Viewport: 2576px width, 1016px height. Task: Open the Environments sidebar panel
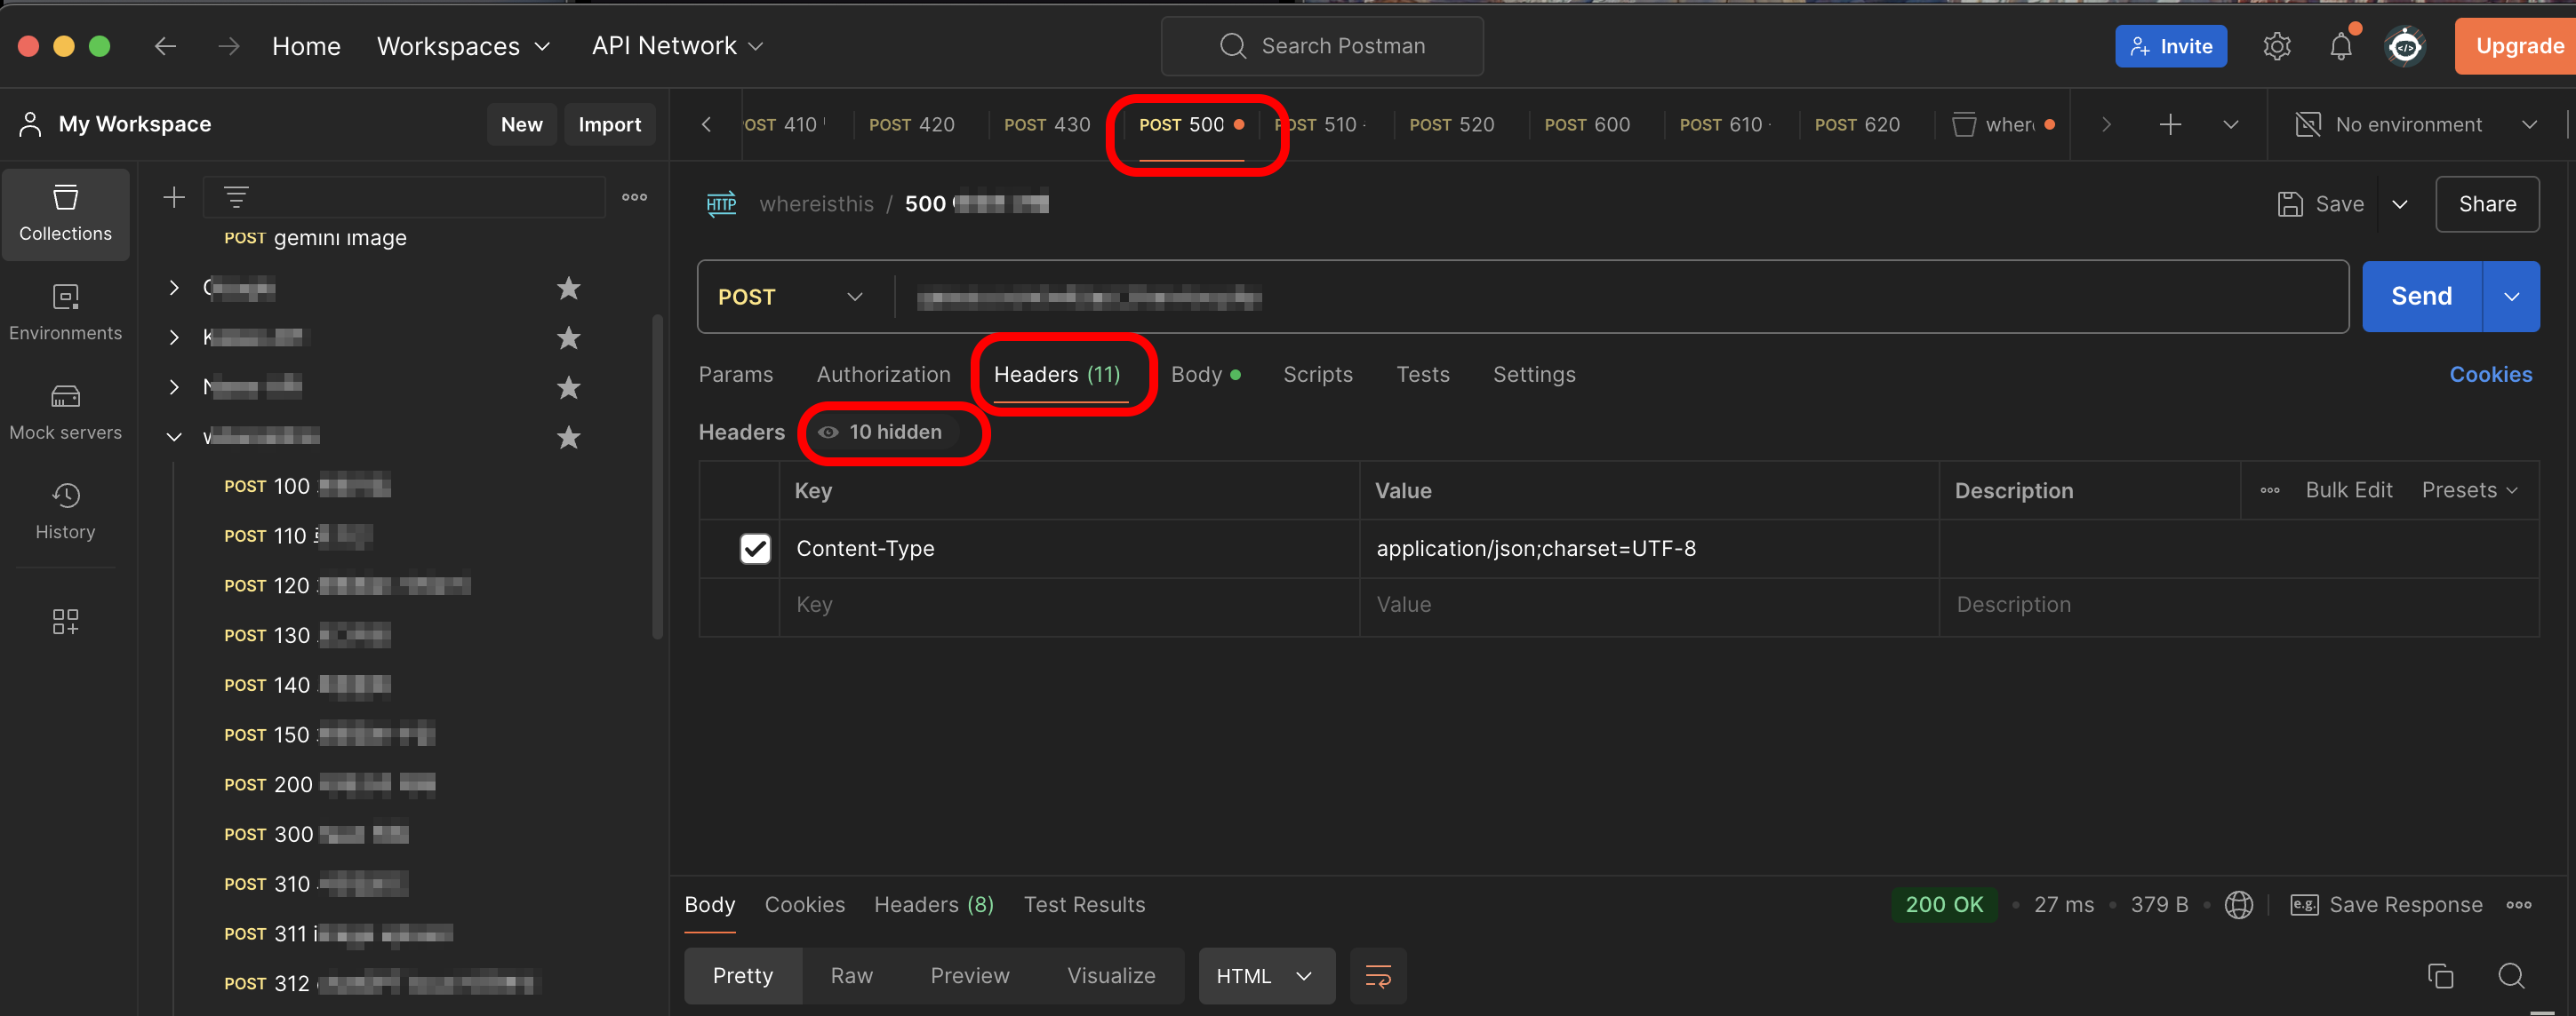(x=65, y=312)
